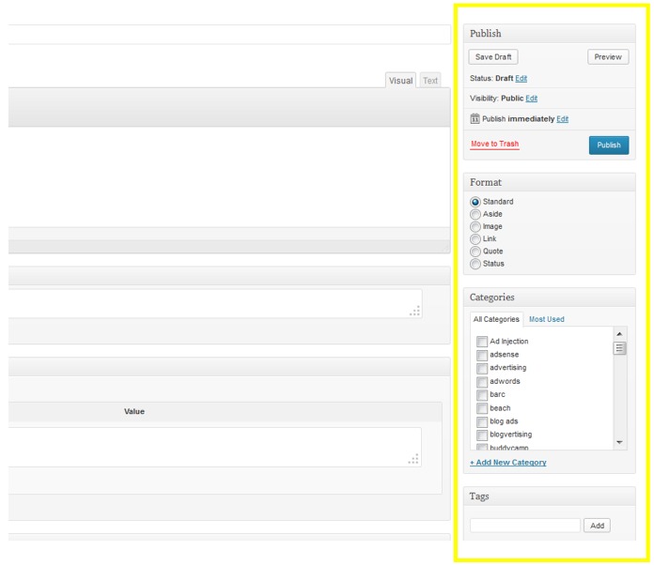Select the Quote format radio button
Screen dimensions: 654x565
click(x=475, y=252)
